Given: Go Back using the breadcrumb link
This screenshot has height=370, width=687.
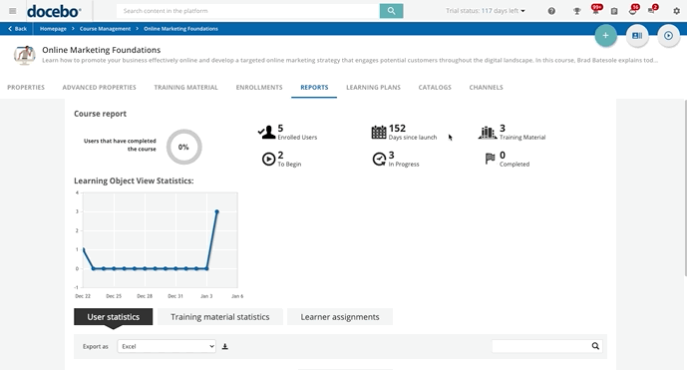Looking at the screenshot, I should click(18, 29).
